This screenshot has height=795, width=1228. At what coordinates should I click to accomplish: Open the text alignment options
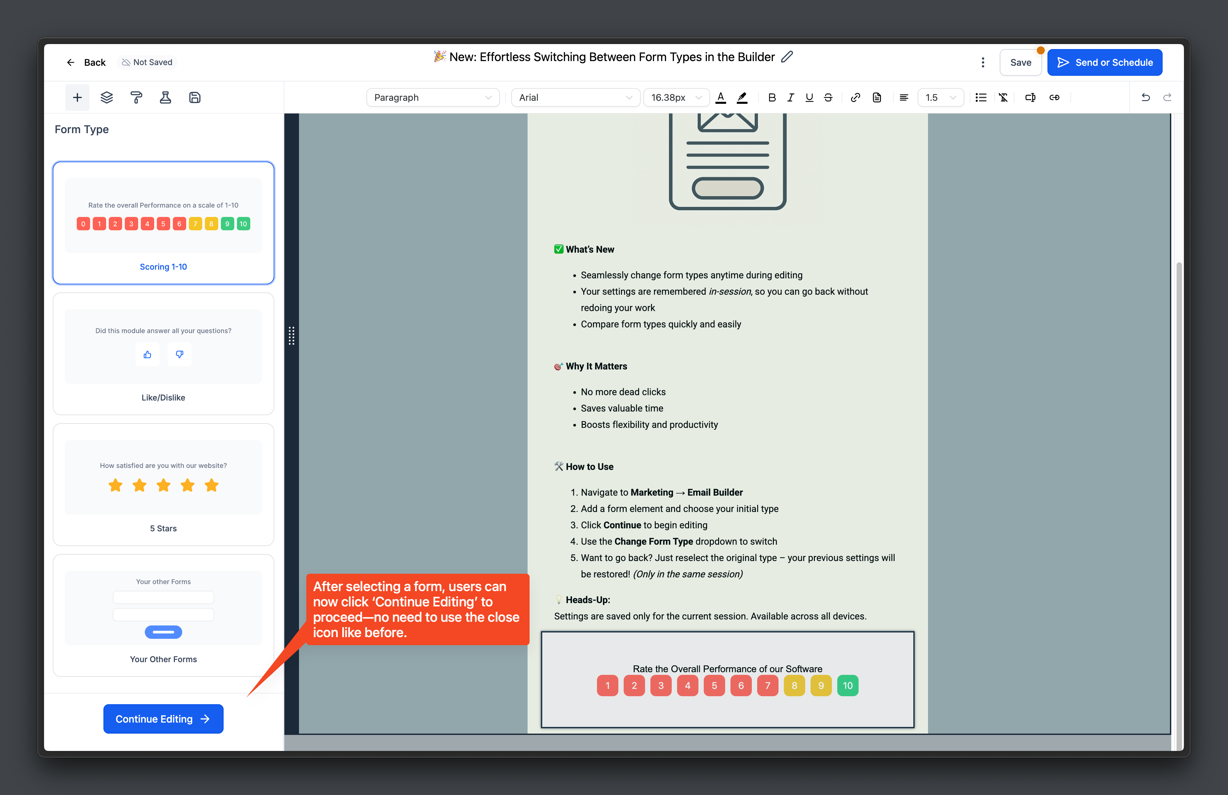point(904,97)
